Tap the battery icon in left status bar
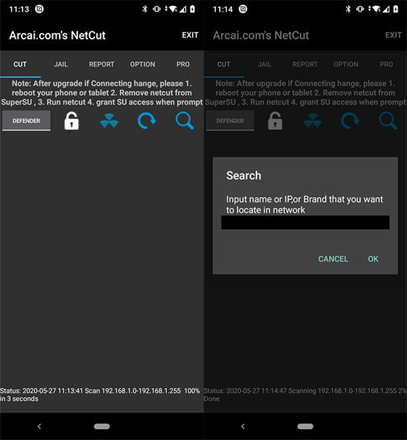This screenshot has width=407, height=440. [193, 9]
